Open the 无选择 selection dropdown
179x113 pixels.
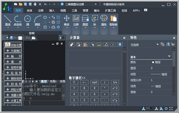tap(145, 45)
